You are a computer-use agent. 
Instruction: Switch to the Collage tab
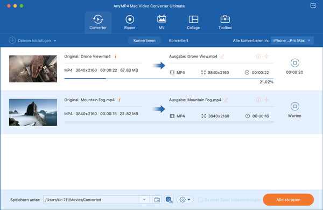[x=193, y=22]
